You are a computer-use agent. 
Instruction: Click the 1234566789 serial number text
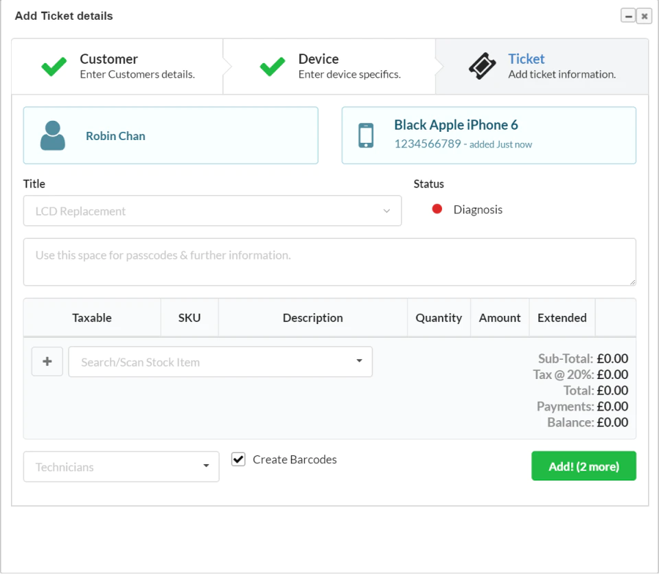428,143
